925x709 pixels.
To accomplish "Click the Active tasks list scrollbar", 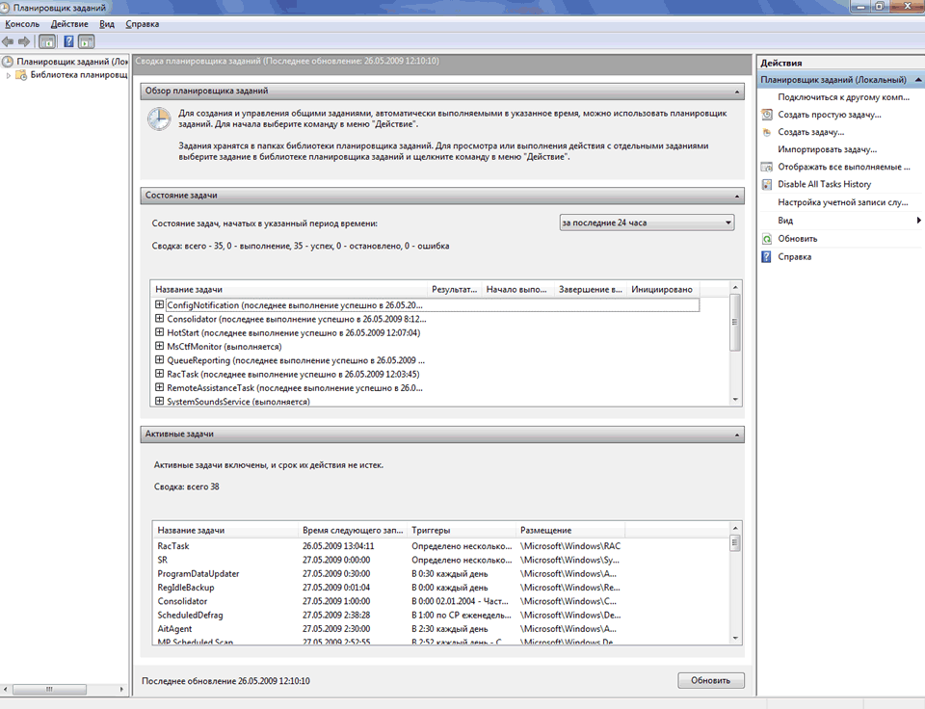I will [736, 588].
